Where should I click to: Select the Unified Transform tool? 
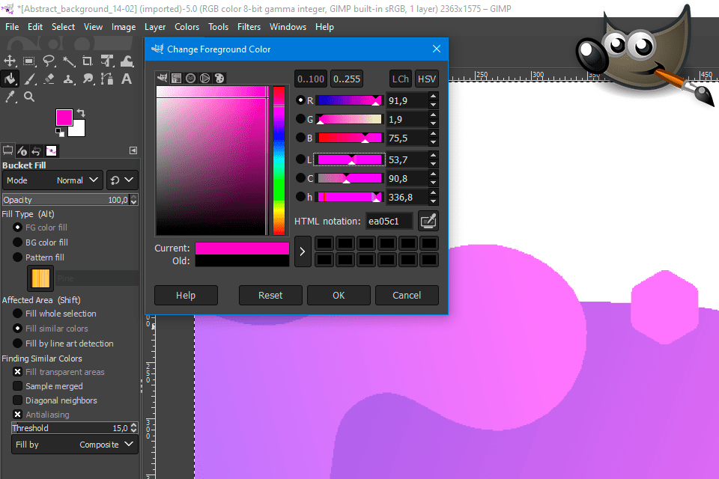[x=107, y=61]
